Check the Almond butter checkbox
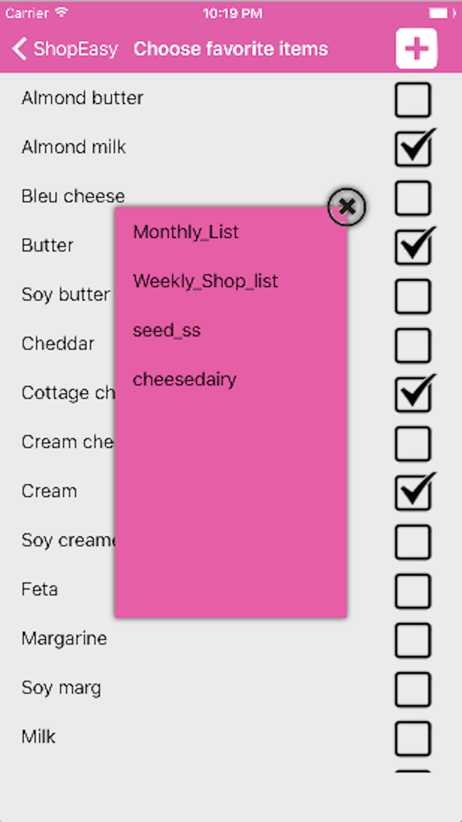Image resolution: width=462 pixels, height=822 pixels. click(413, 99)
